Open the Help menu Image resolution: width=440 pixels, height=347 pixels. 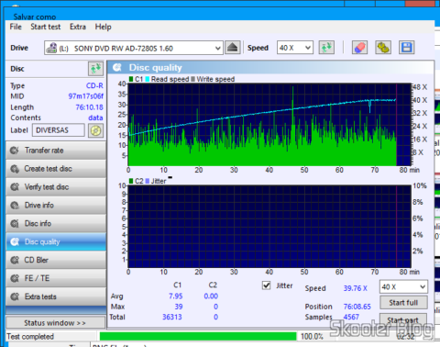[x=103, y=27]
